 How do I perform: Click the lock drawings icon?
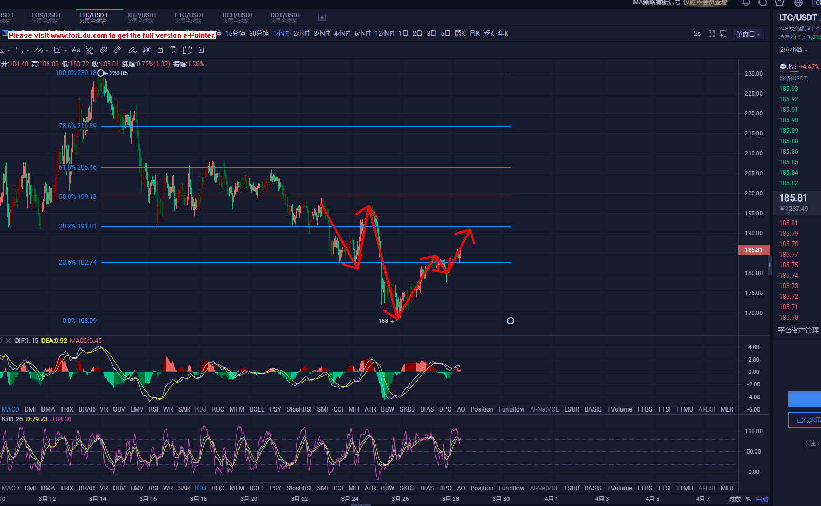(x=160, y=50)
